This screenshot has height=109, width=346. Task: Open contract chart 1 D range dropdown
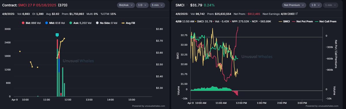click(142, 5)
